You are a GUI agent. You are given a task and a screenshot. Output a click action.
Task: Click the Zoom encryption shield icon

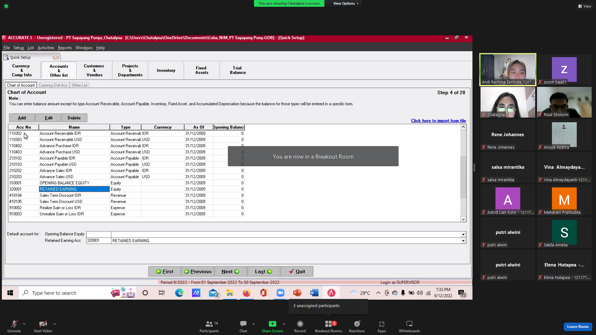click(6, 6)
